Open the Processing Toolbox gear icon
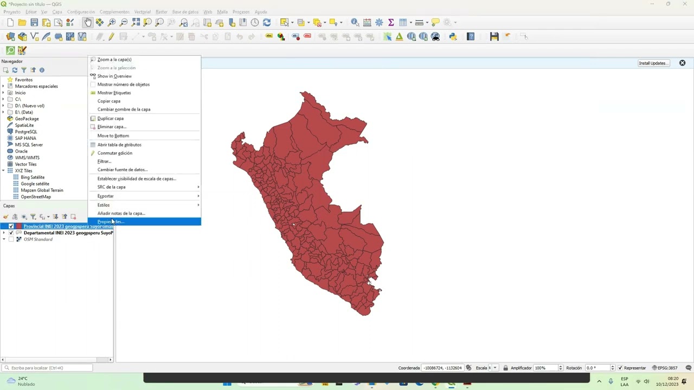 (379, 22)
